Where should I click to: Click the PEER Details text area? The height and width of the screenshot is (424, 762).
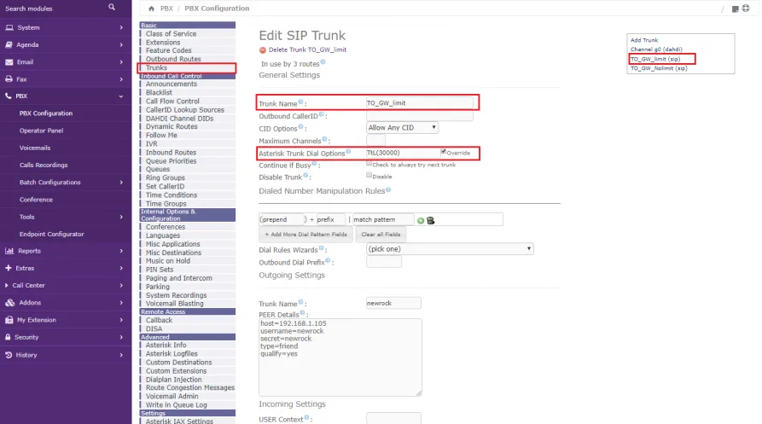click(x=340, y=357)
